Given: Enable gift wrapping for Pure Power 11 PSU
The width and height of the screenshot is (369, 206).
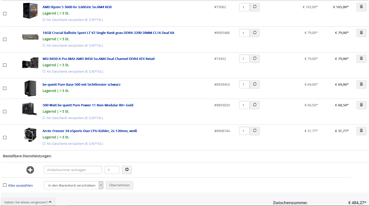Looking at the screenshot, I should [x=44, y=118].
